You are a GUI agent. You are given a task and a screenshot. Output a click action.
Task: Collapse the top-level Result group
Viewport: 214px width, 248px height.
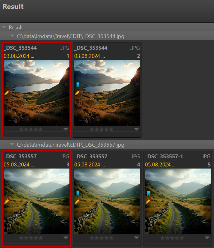tap(4, 27)
